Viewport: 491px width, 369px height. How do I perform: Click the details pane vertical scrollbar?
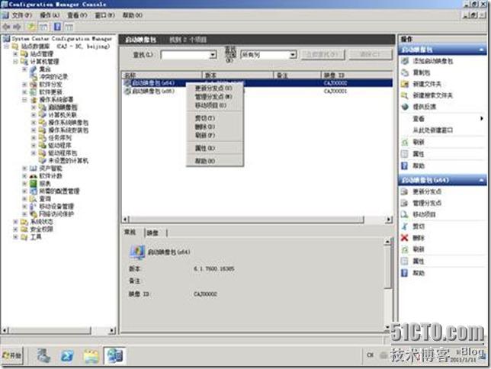pos(387,267)
